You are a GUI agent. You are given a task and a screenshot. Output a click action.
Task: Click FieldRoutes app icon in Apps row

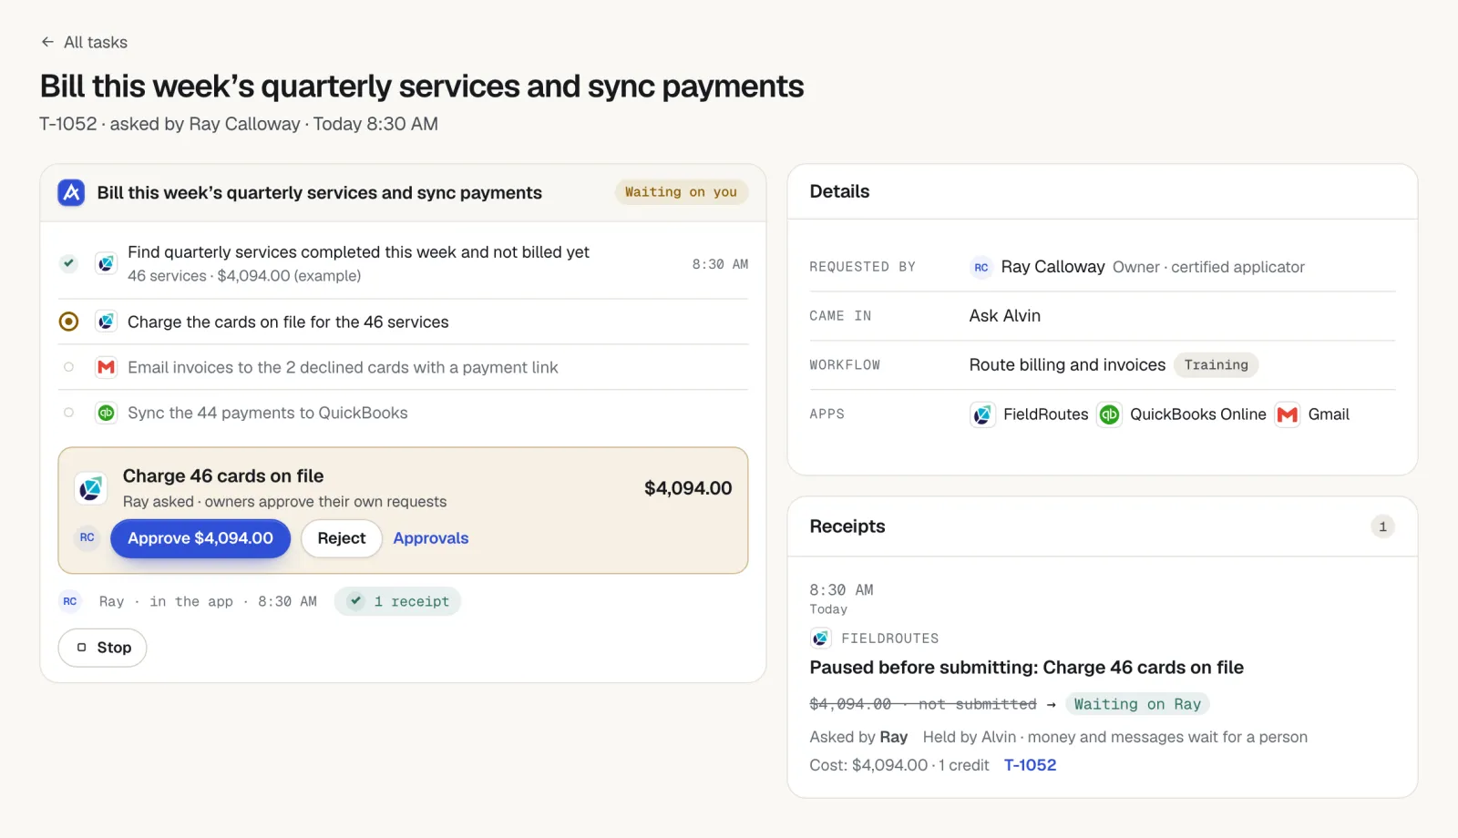click(982, 414)
